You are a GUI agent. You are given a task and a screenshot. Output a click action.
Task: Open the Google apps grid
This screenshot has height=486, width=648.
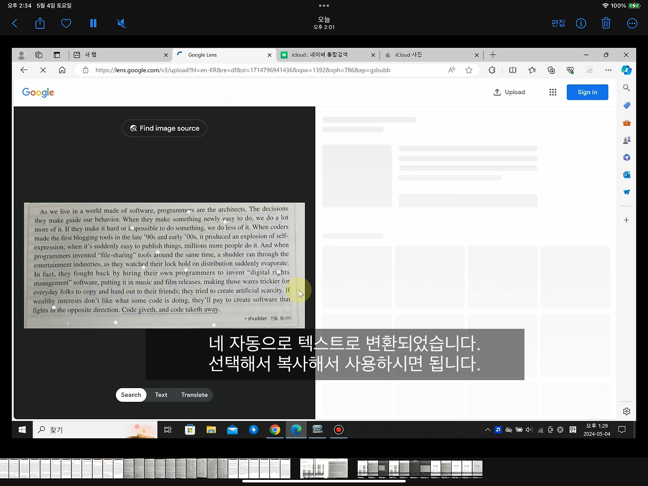pyautogui.click(x=553, y=92)
